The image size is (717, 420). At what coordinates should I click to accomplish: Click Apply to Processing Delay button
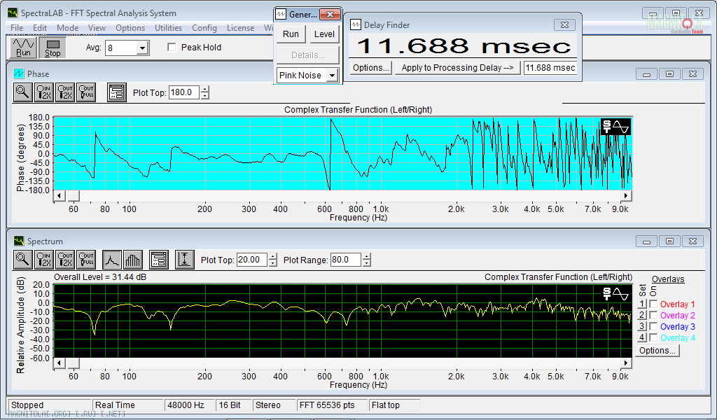point(457,68)
